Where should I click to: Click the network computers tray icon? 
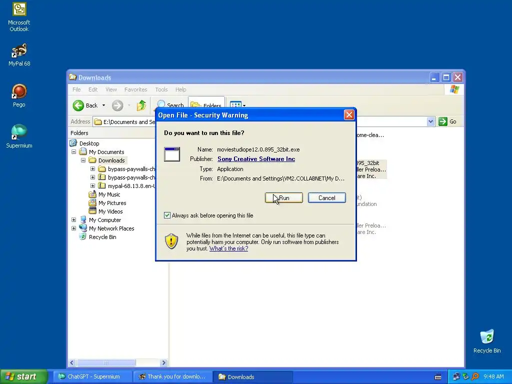point(456,376)
